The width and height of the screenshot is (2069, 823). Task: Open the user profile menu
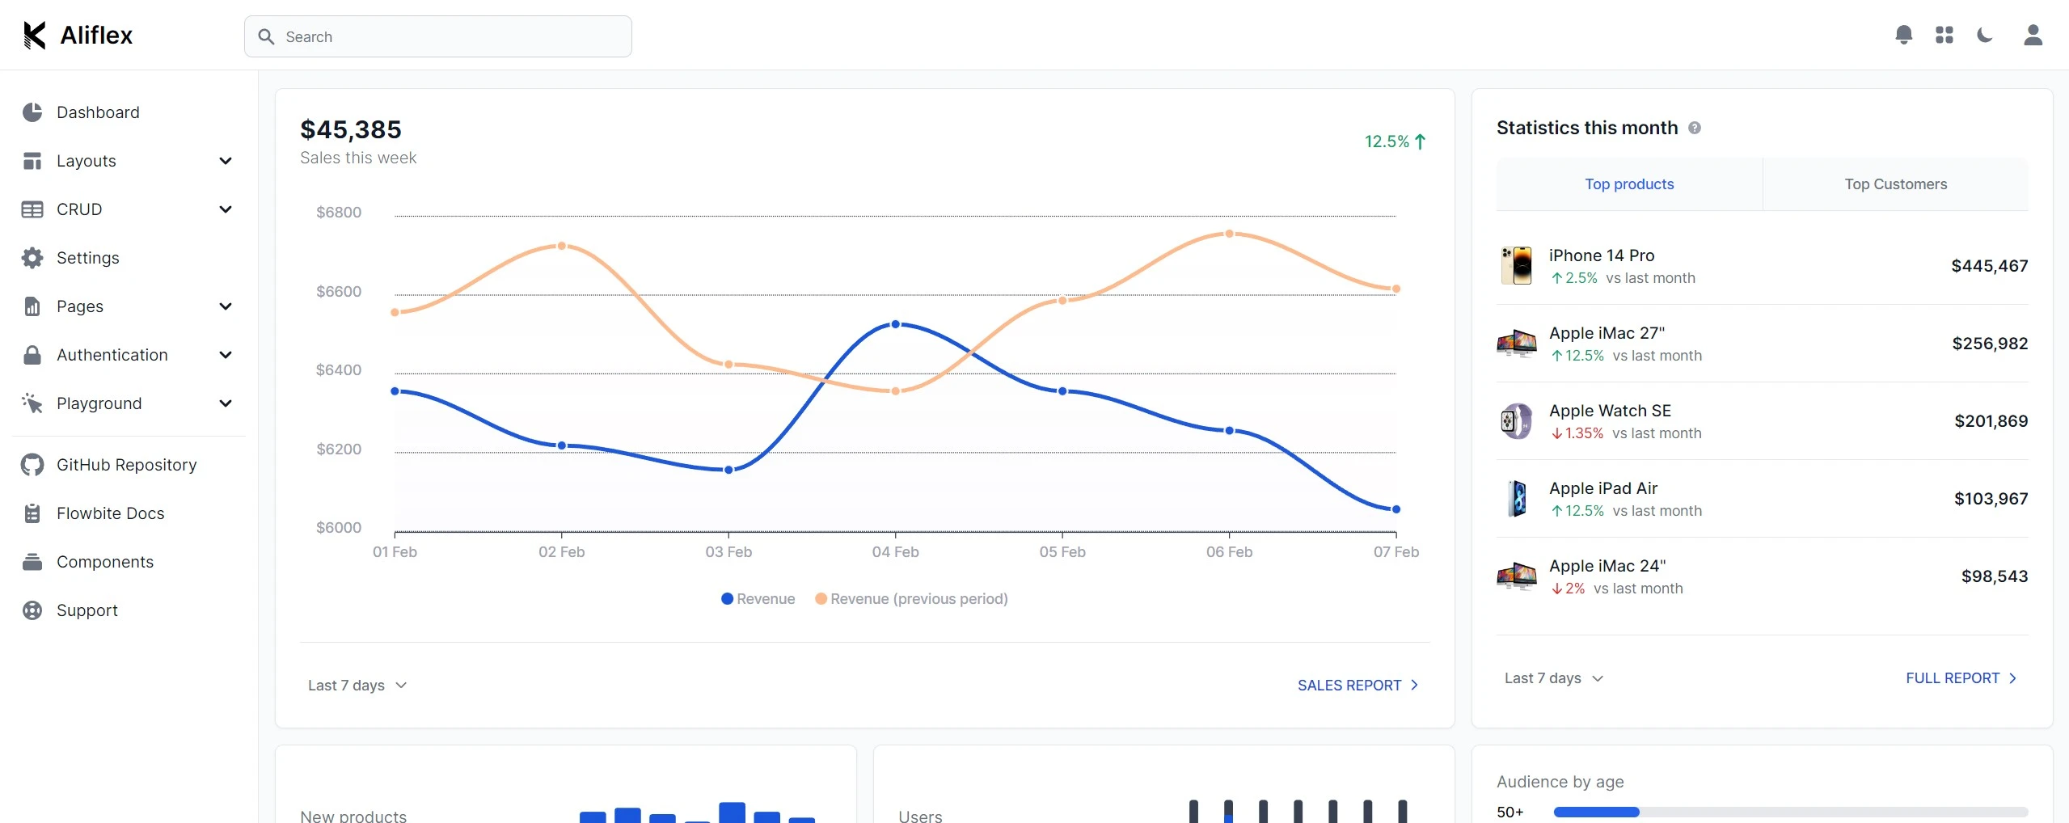2033,35
